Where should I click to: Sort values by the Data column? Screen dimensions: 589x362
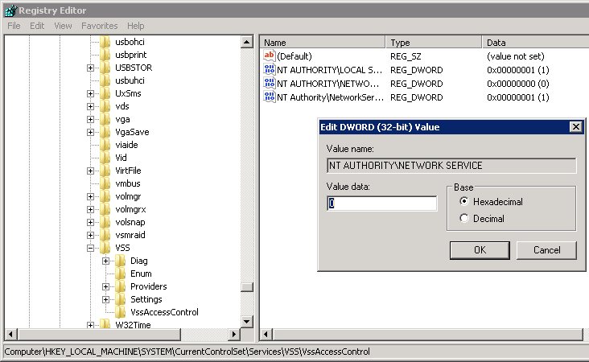(535, 43)
